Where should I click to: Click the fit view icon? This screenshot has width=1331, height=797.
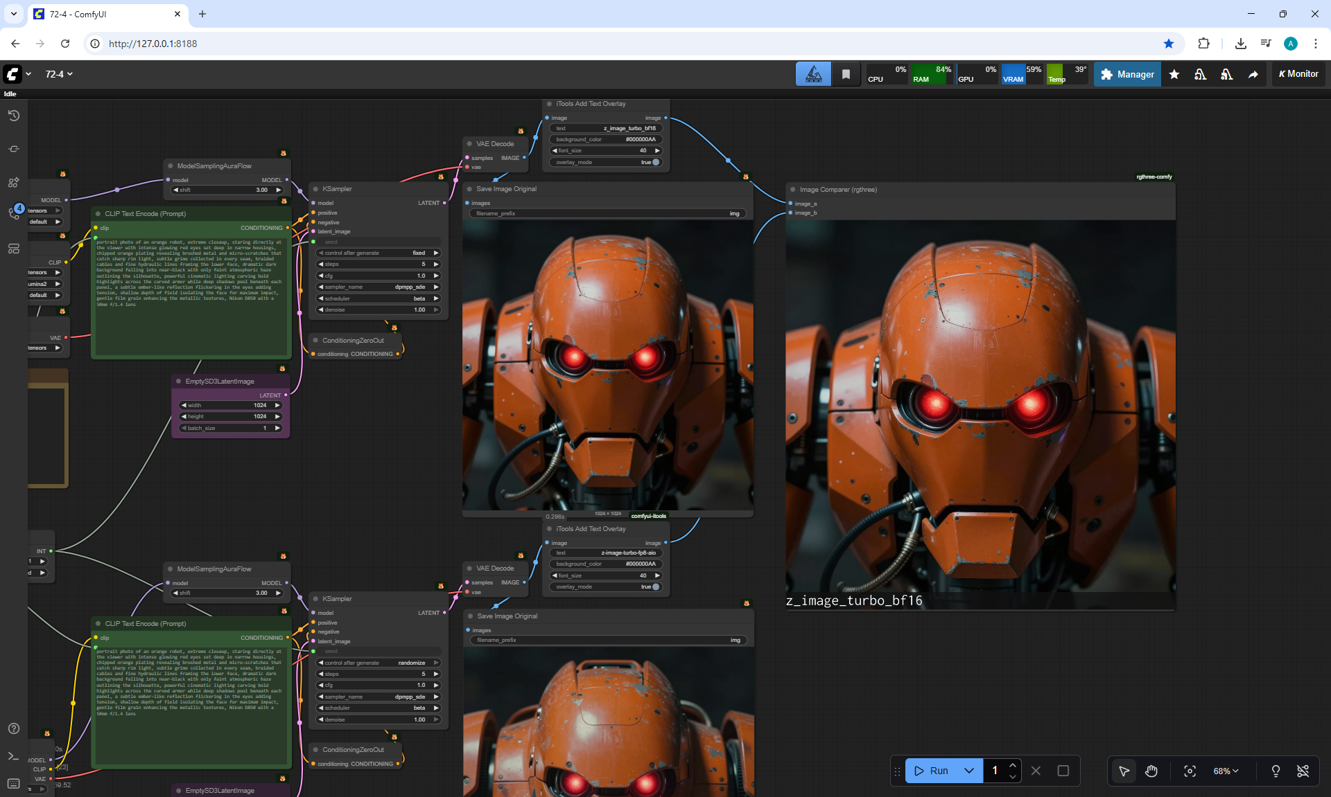point(1190,771)
